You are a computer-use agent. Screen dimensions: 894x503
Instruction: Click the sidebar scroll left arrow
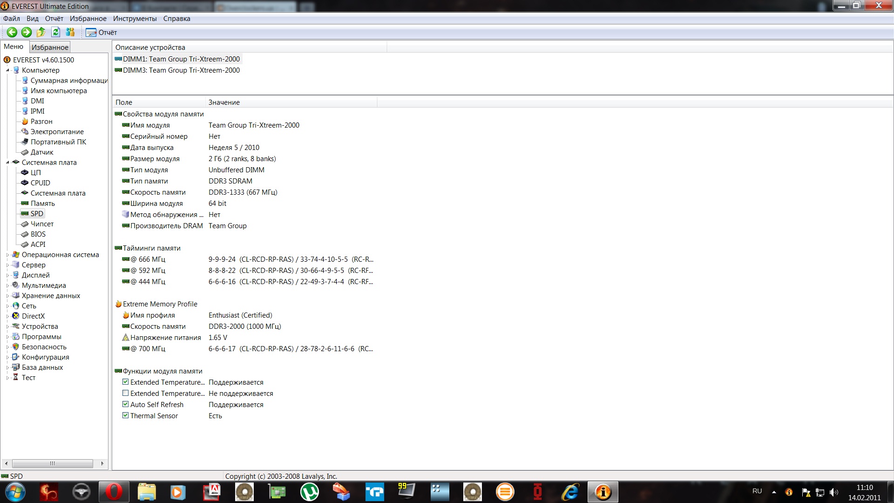6,463
